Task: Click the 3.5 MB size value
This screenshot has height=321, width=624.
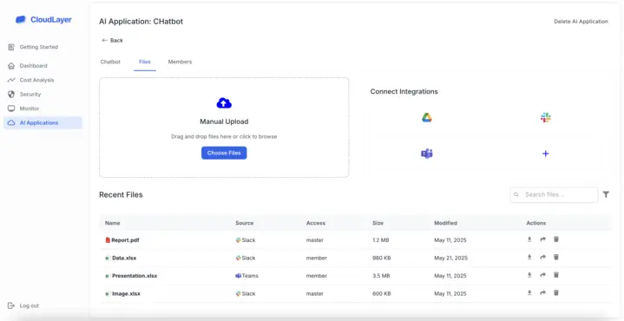Action: click(381, 276)
